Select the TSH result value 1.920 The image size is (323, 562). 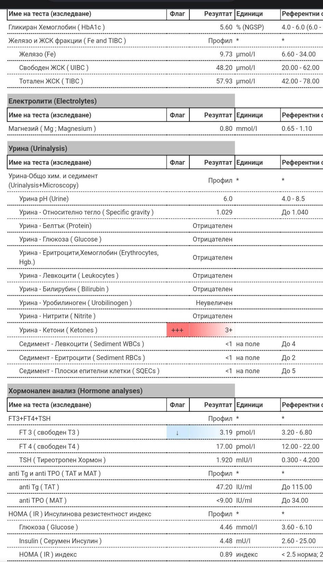224,460
